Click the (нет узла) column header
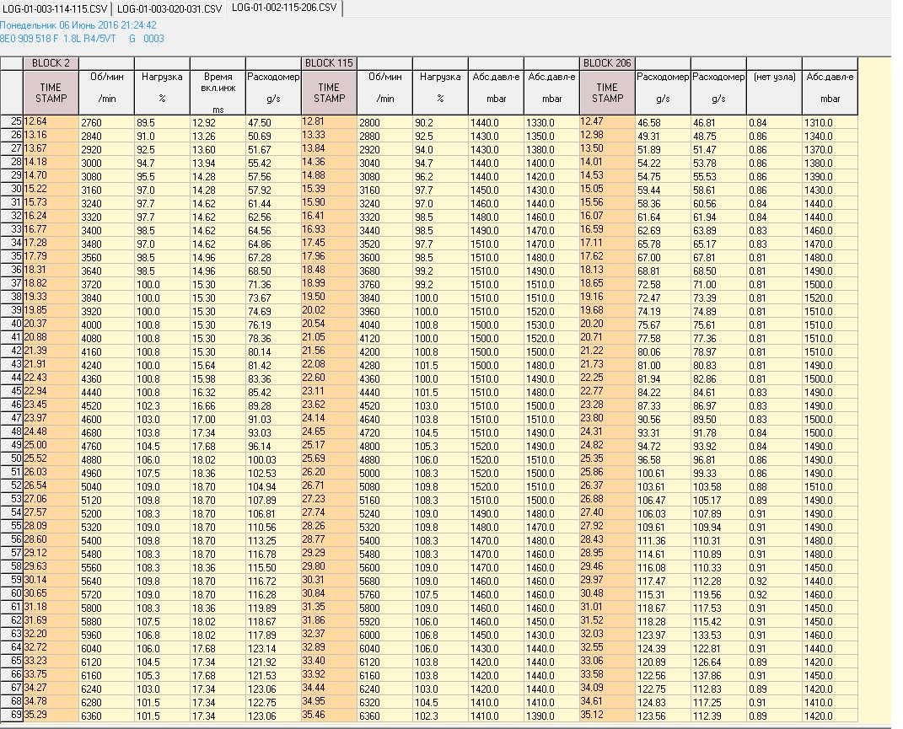Viewport: 903px width, 729px height. [774, 93]
